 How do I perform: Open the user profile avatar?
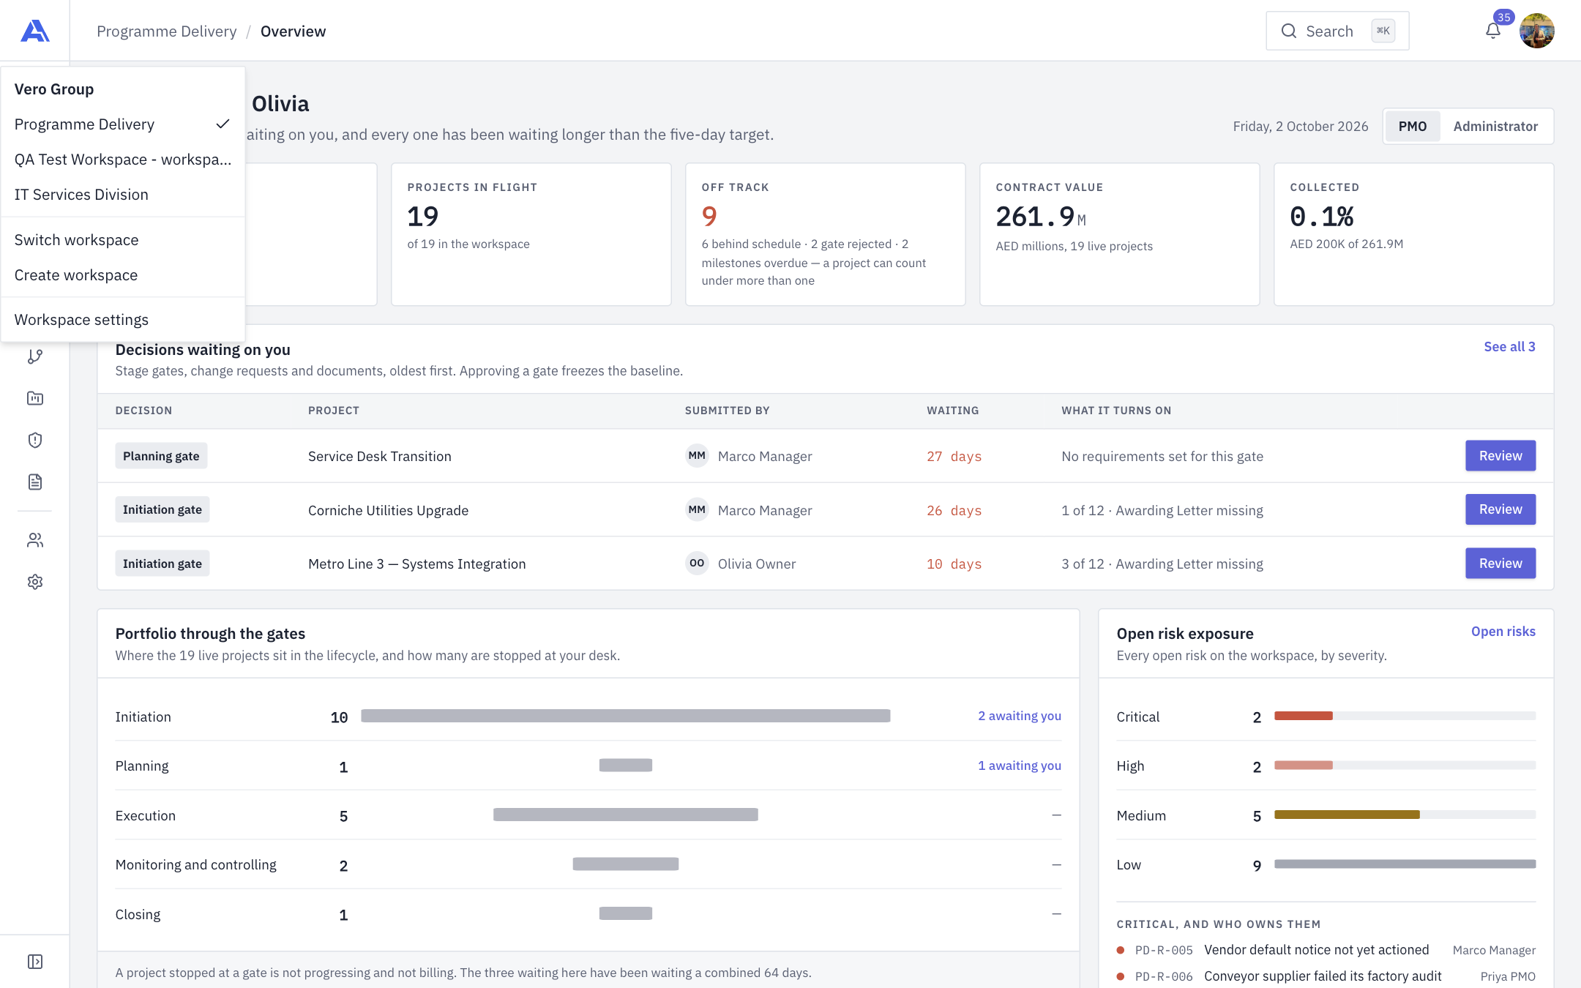click(1536, 31)
